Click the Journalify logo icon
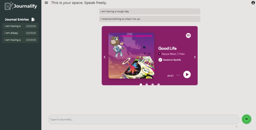The image size is (256, 130). click(9, 6)
